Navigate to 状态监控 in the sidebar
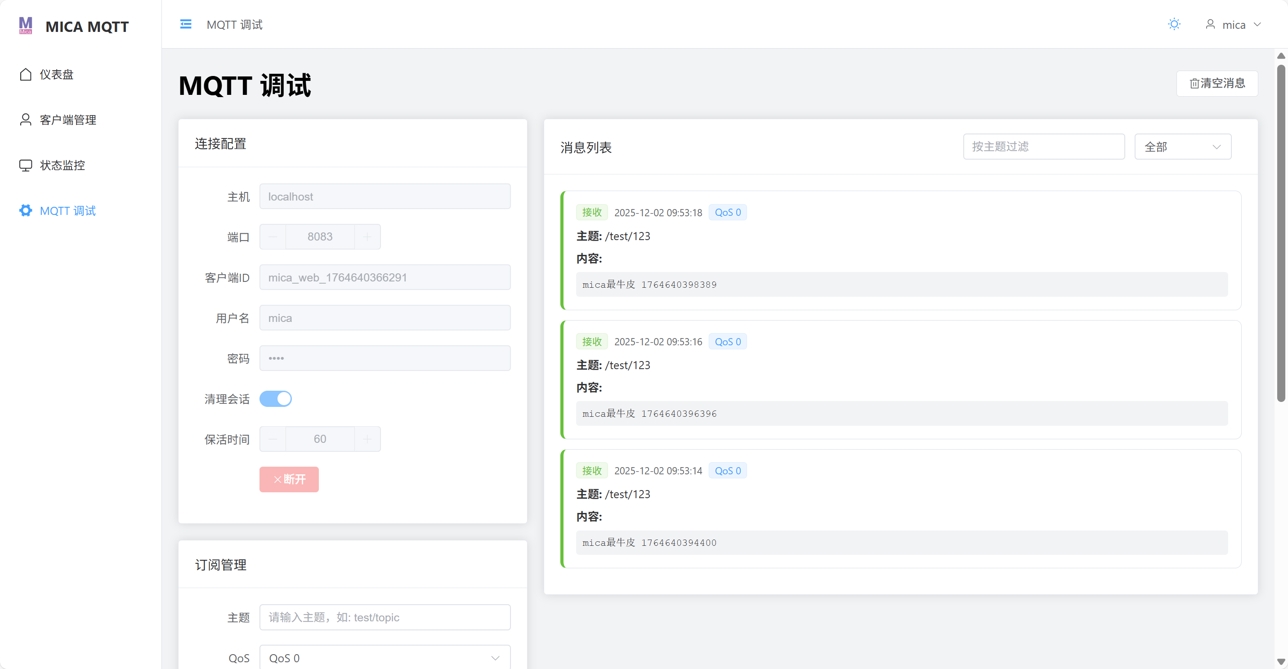This screenshot has height=669, width=1288. coord(62,165)
